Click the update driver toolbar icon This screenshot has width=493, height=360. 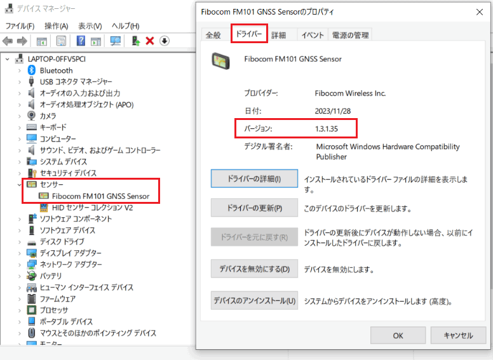[135, 41]
